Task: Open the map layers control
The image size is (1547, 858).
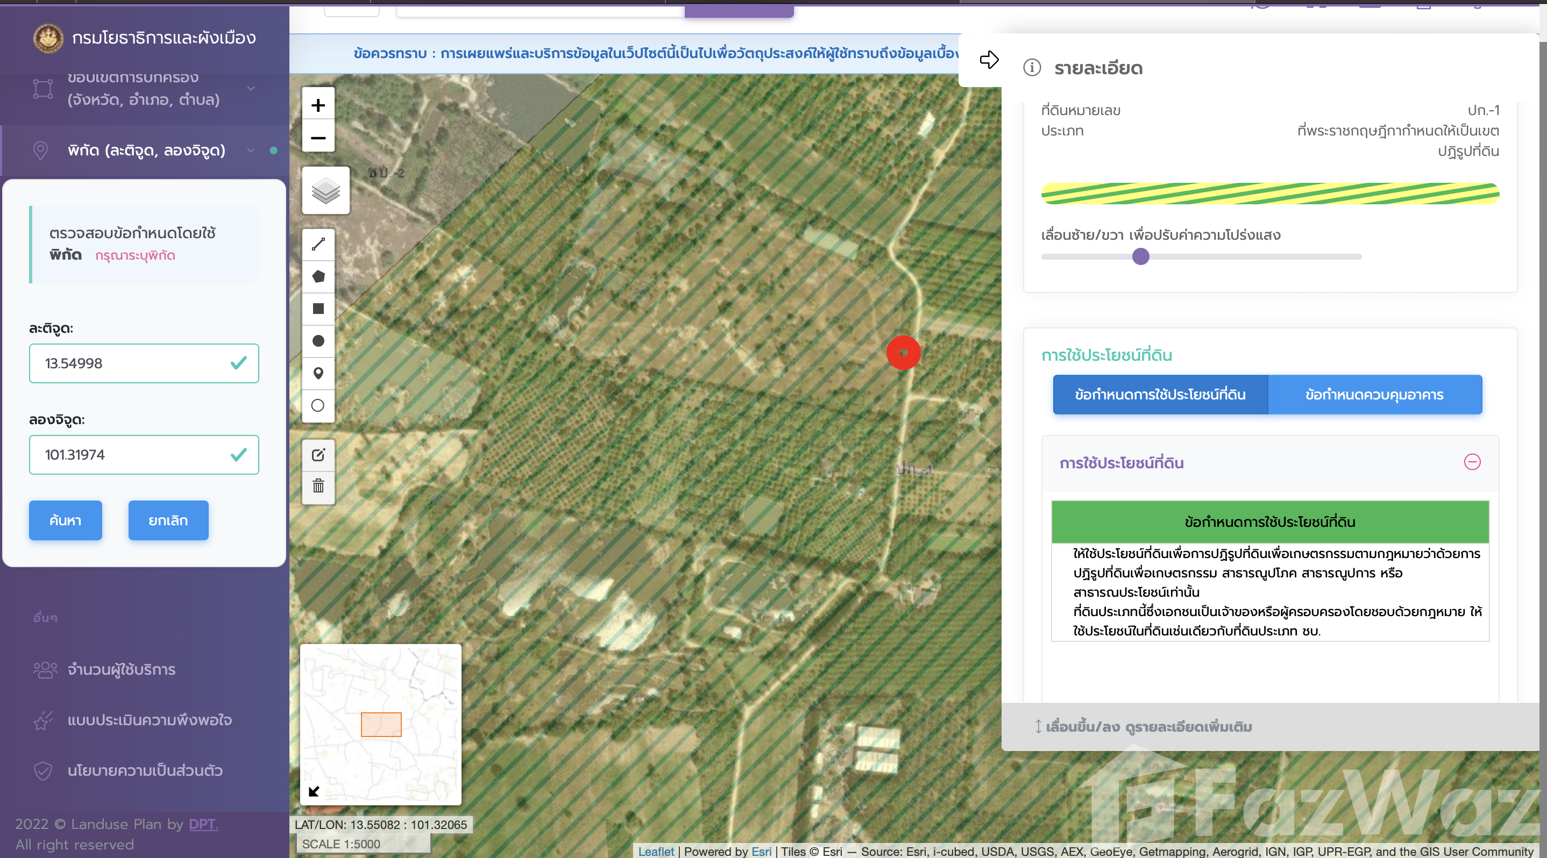Action: point(325,191)
